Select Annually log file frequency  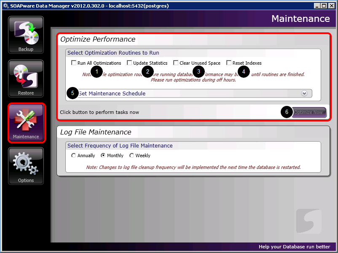point(73,155)
